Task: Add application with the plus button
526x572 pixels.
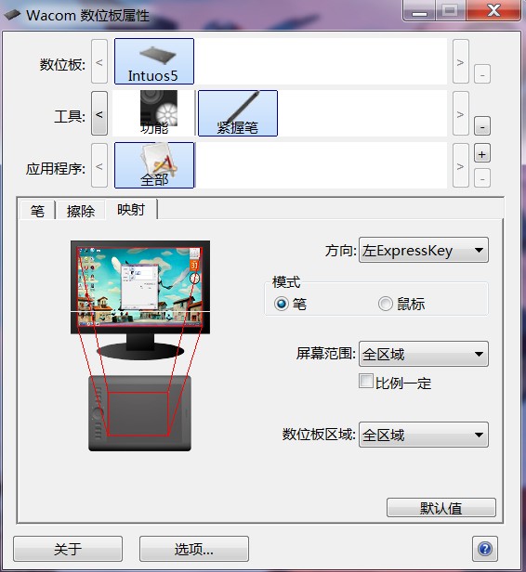Action: pyautogui.click(x=482, y=153)
